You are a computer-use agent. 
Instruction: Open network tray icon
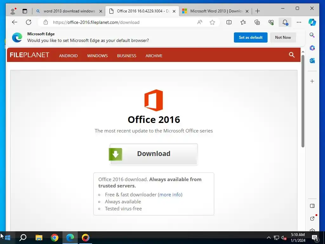tap(276, 238)
